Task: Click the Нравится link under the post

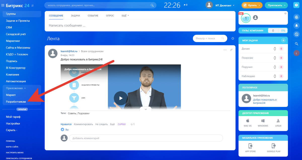Action: click(66, 124)
